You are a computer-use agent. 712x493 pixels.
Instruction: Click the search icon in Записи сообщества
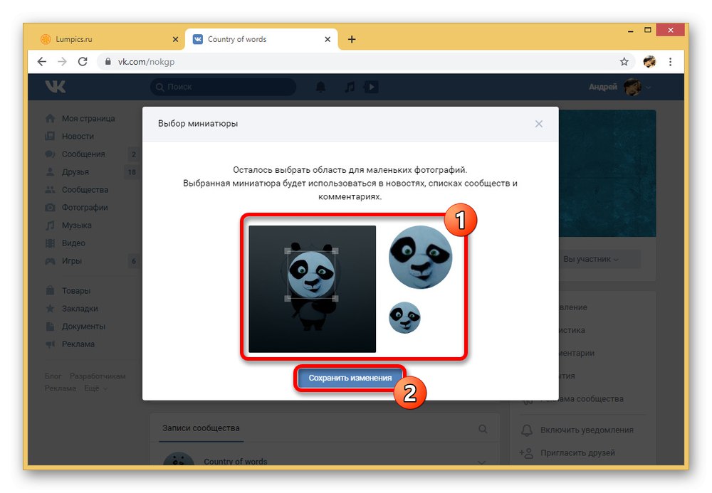point(483,428)
